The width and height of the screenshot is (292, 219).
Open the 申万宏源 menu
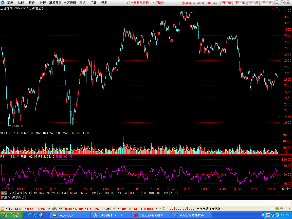(x=70, y=3)
